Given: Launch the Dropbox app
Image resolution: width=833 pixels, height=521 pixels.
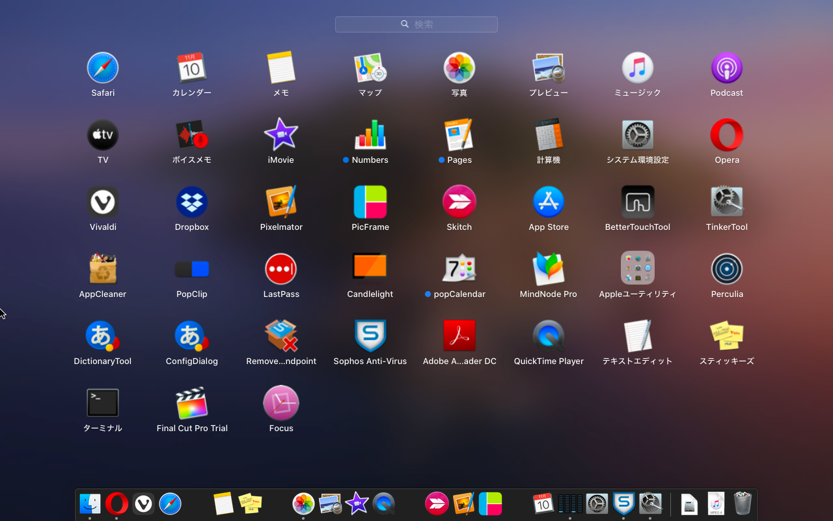Looking at the screenshot, I should tap(192, 202).
